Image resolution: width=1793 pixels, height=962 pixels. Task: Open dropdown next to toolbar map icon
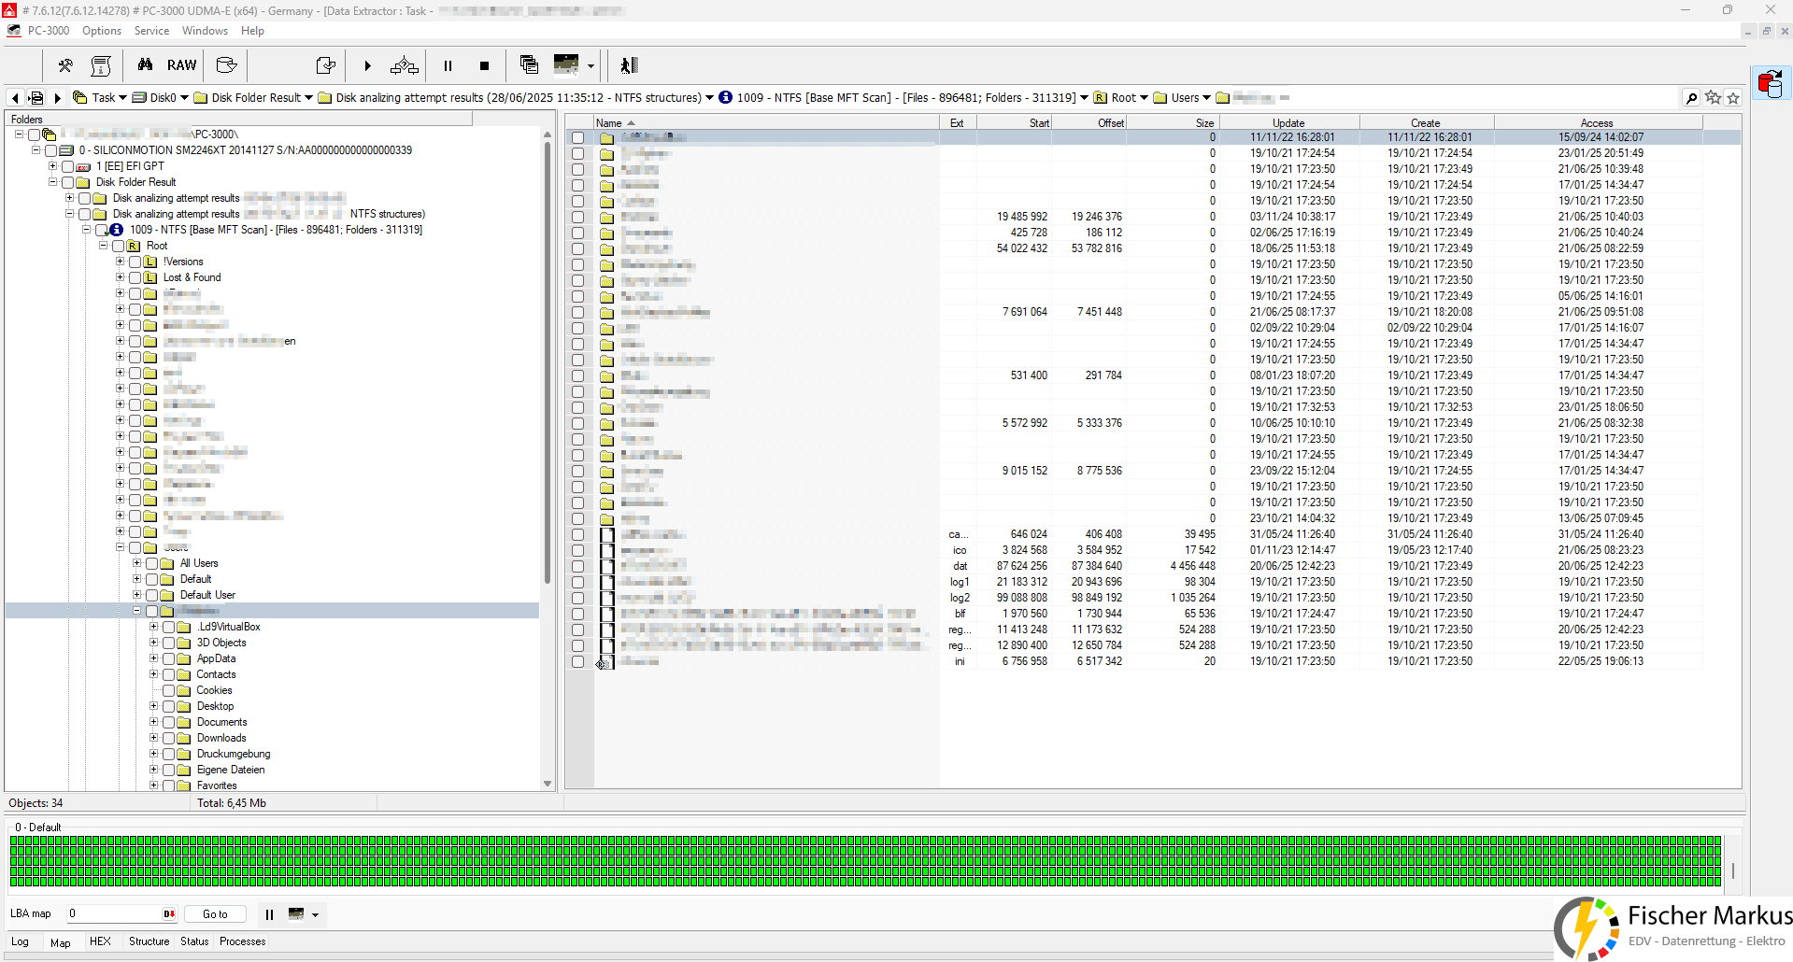click(591, 65)
